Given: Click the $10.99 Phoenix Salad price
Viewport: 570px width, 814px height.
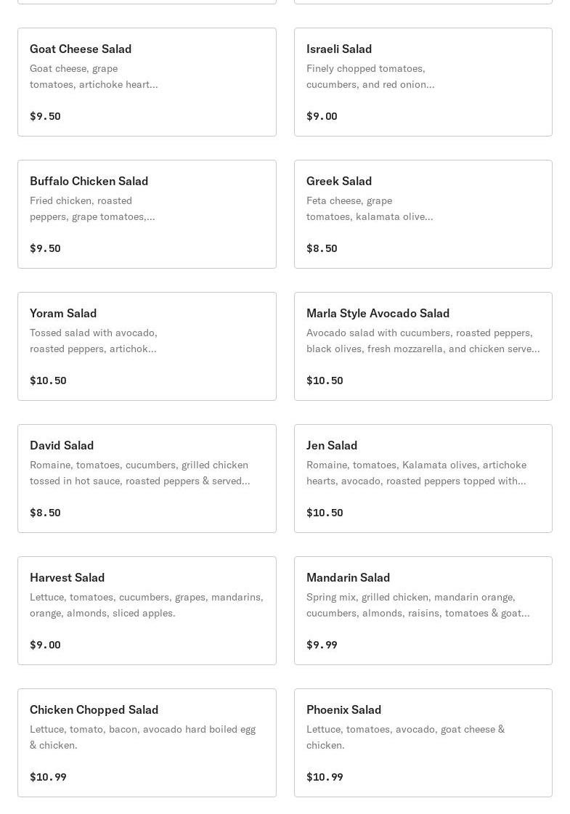Looking at the screenshot, I should pyautogui.click(x=325, y=777).
